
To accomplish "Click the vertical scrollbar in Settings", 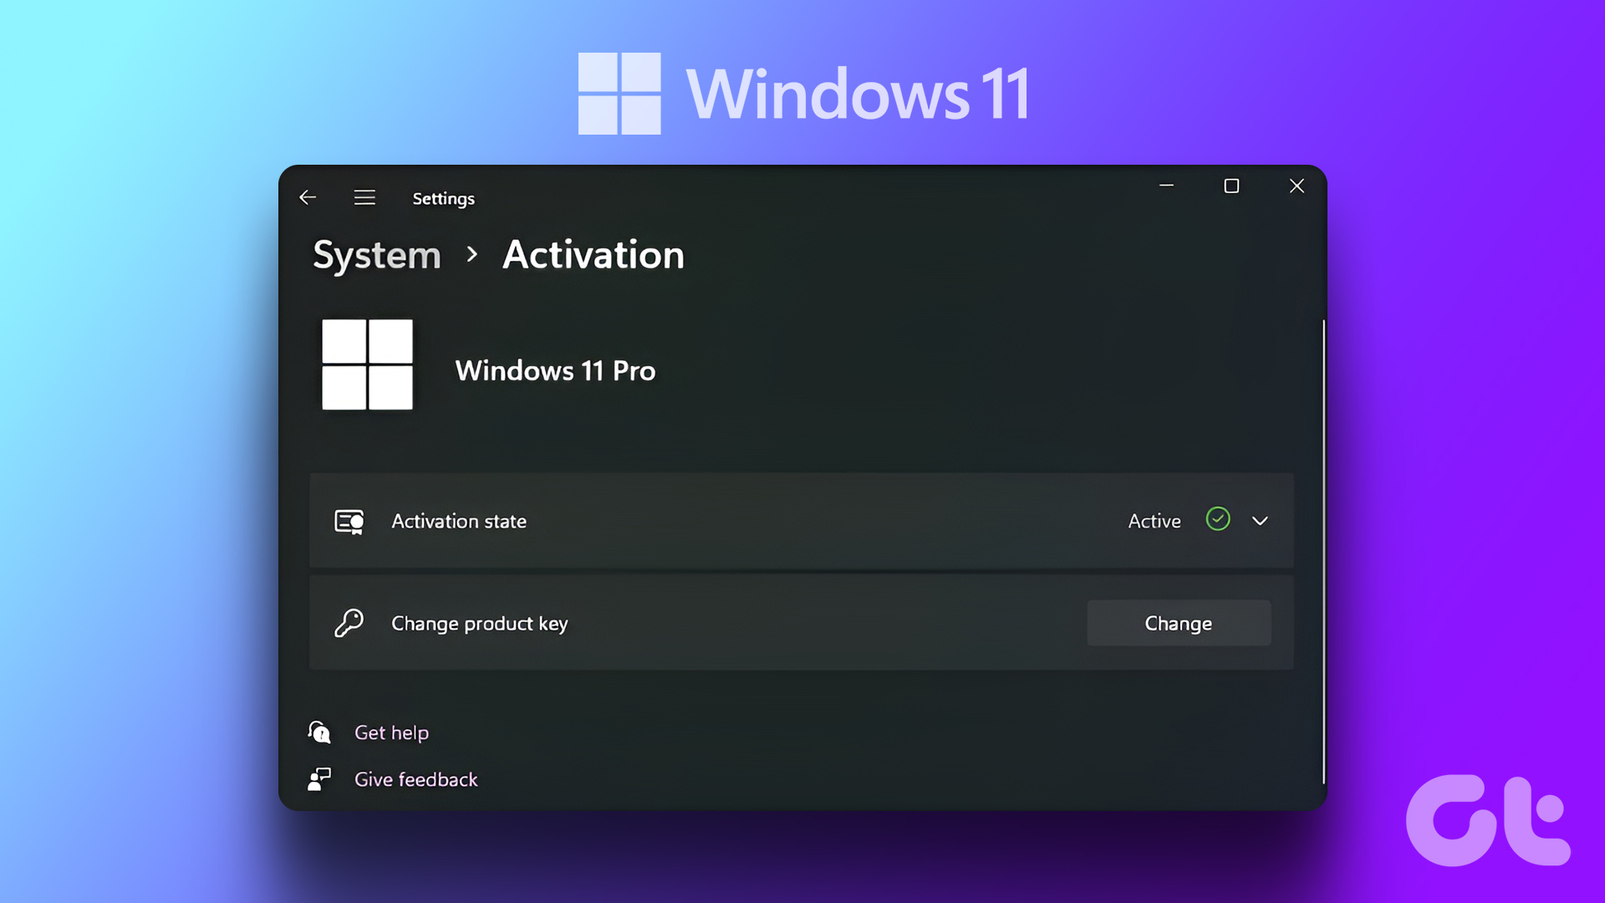I will click(1323, 552).
